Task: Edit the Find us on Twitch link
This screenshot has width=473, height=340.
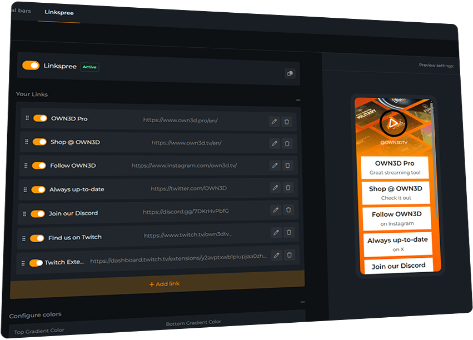Action: pyautogui.click(x=276, y=232)
